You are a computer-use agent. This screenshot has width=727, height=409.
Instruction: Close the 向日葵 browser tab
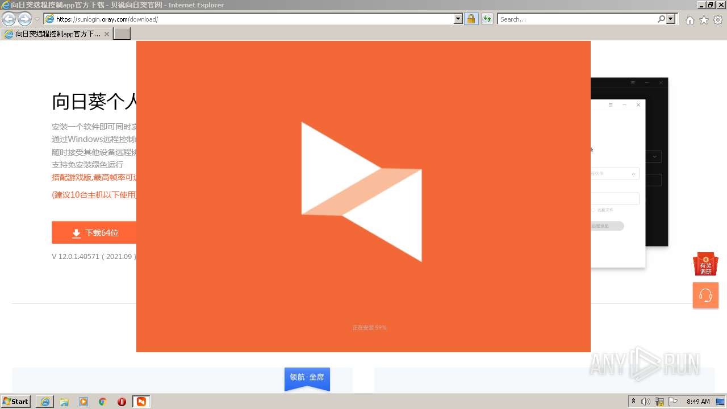point(106,34)
